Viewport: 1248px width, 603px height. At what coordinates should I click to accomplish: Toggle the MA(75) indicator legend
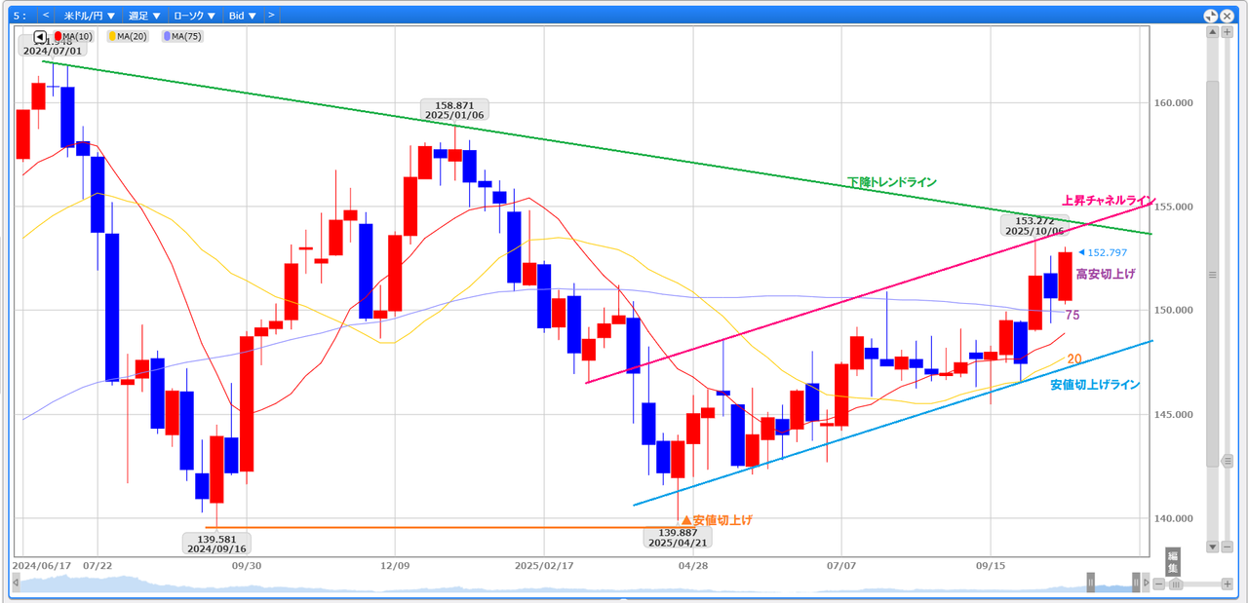[x=182, y=37]
